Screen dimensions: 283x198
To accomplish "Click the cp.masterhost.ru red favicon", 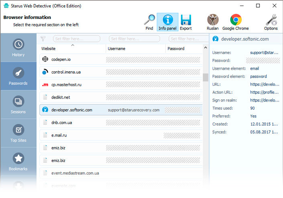I will click(45, 85).
